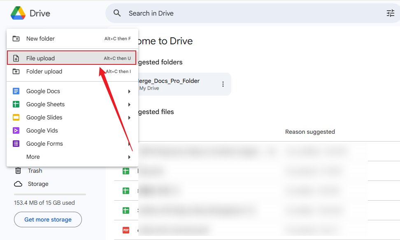The width and height of the screenshot is (400, 240).
Task: Select the File upload icon
Action: pyautogui.click(x=15, y=57)
